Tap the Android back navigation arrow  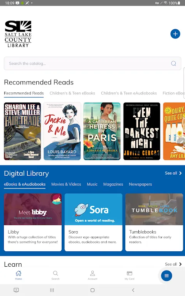(x=133, y=290)
